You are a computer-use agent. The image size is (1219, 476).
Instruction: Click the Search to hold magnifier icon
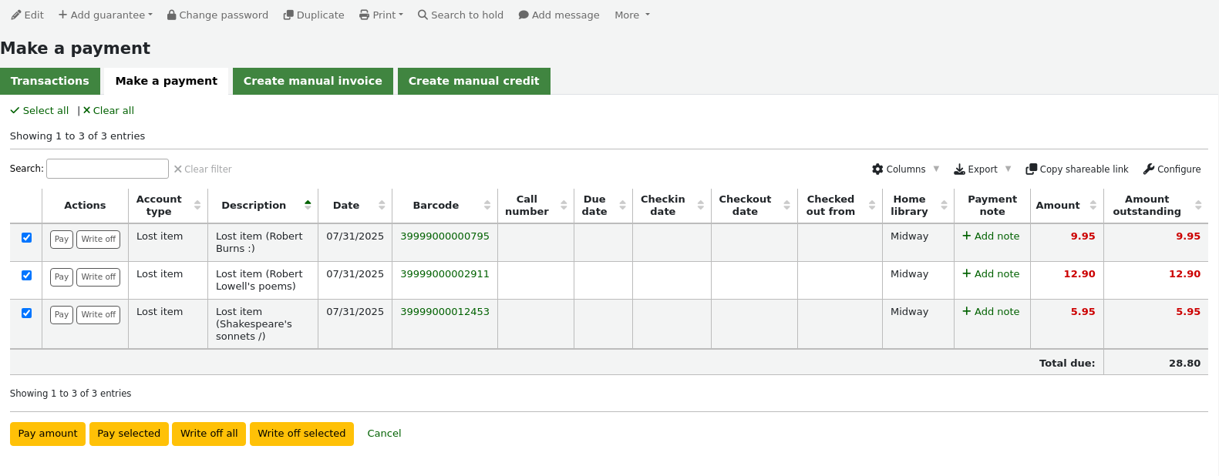click(423, 15)
